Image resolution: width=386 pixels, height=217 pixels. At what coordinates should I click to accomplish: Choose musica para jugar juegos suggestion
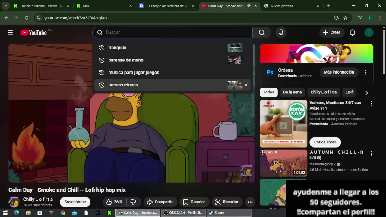click(x=172, y=72)
